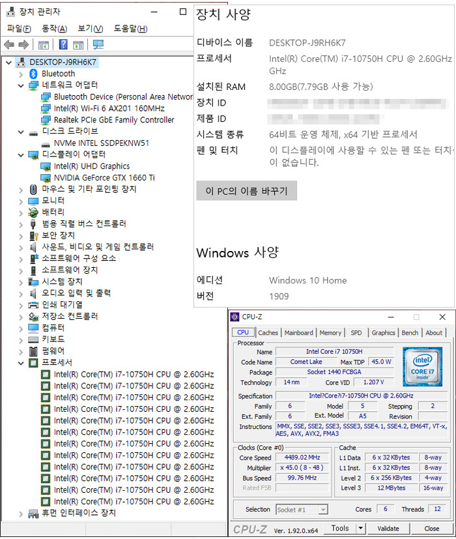Click the 인쇄 대기열 printer queue icon
The image size is (456, 539).
[33, 305]
